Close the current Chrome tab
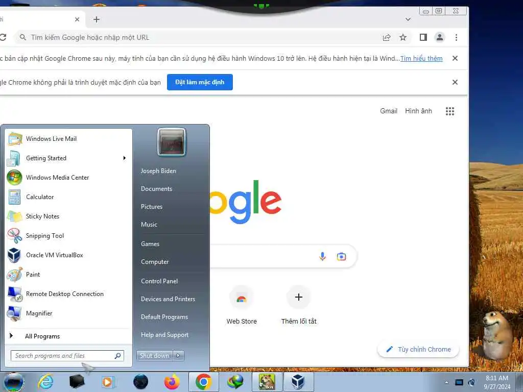Image resolution: width=523 pixels, height=392 pixels. coord(77,19)
